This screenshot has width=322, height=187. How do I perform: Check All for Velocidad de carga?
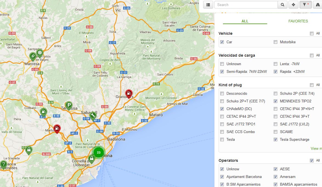point(312,55)
